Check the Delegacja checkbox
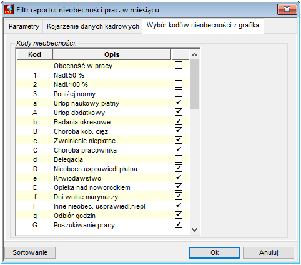This screenshot has height=265, width=301. pos(179,159)
